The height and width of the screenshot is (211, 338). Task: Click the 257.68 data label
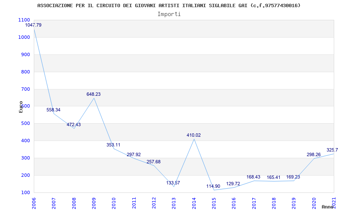coord(153,162)
